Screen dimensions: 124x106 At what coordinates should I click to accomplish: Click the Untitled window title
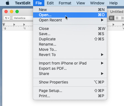[117, 12]
